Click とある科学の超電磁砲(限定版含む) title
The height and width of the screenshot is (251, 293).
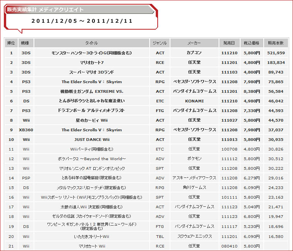coord(92,178)
